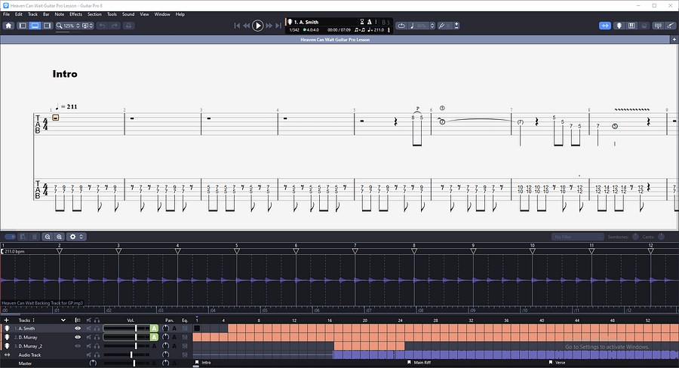
Task: Add a new track with plus
Action: click(6, 320)
